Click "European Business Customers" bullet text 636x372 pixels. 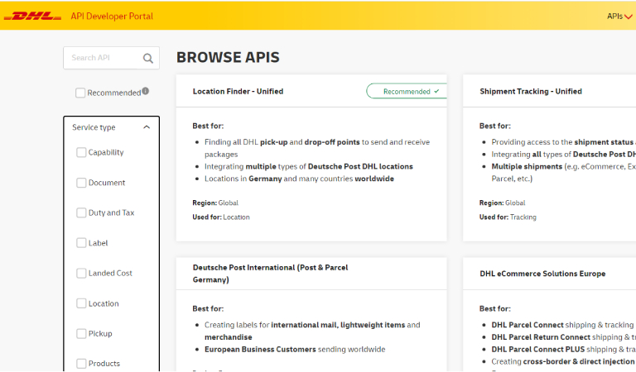[x=295, y=350]
